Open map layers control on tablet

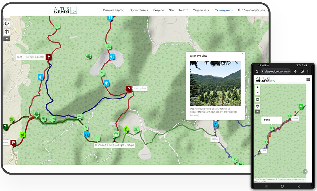coord(7,32)
